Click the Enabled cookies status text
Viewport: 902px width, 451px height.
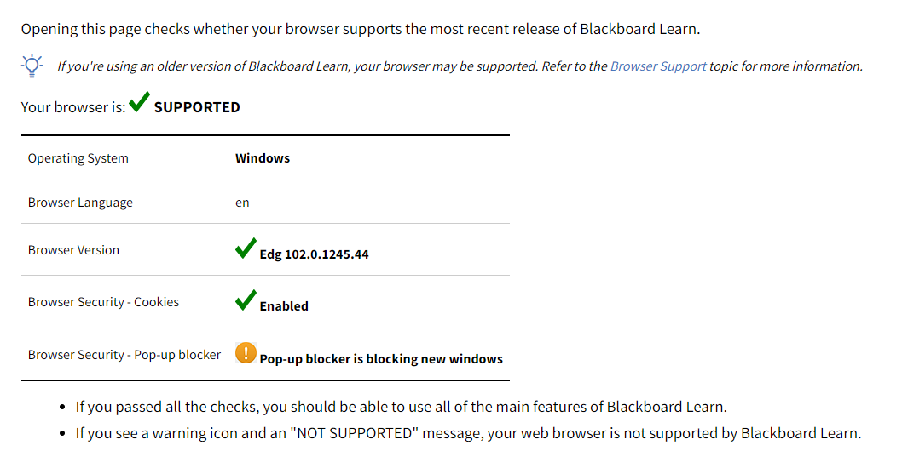tap(284, 306)
